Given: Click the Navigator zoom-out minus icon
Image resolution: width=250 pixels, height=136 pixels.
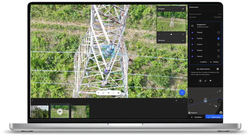Looking at the screenshot, I should tap(159, 34).
